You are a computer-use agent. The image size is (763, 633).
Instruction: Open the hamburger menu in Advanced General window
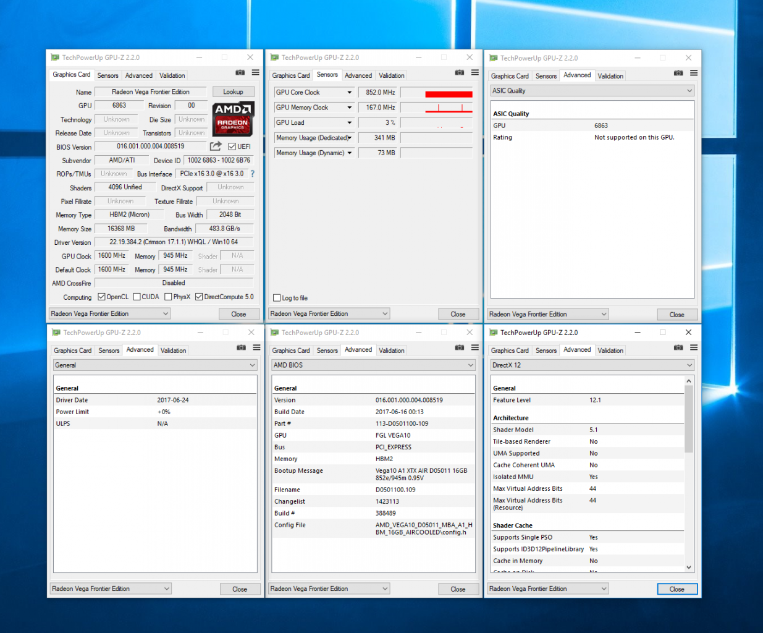click(256, 347)
